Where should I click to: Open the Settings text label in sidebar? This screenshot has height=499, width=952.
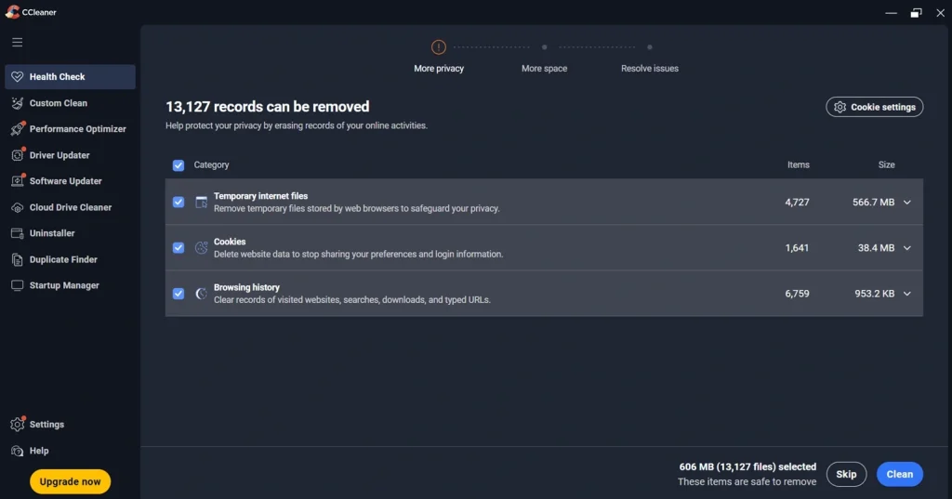(x=46, y=425)
